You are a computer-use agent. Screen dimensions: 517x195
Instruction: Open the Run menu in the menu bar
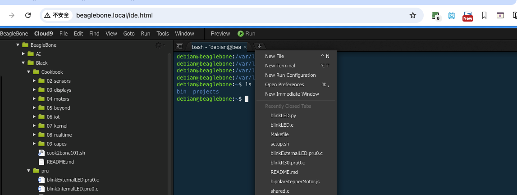coord(146,34)
